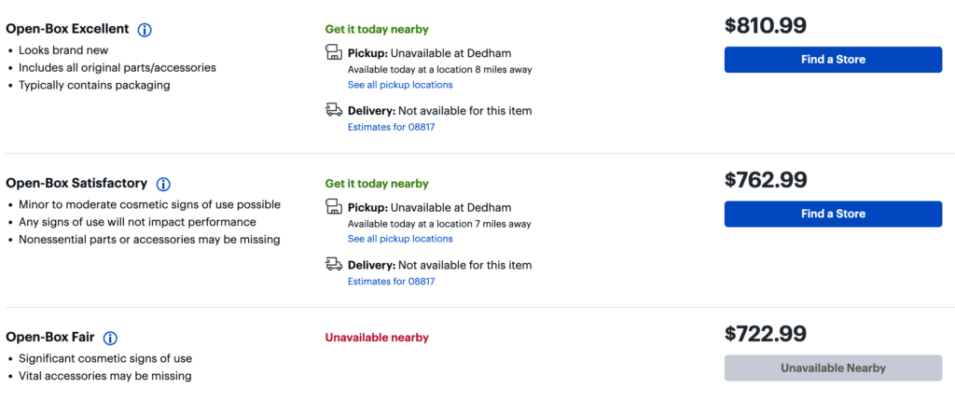Show info tooltip for Open-Box Fair
Viewport: 955px width, 402px height.
click(110, 339)
